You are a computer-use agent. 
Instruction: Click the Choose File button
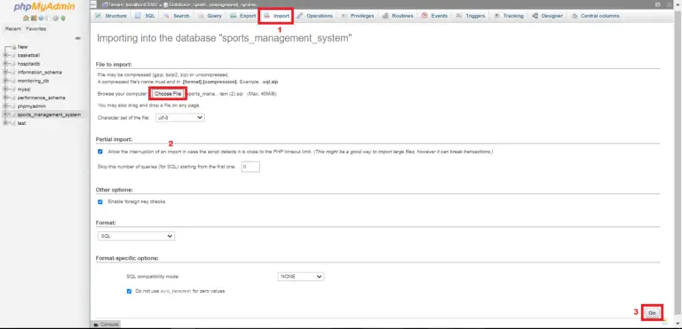pyautogui.click(x=168, y=93)
